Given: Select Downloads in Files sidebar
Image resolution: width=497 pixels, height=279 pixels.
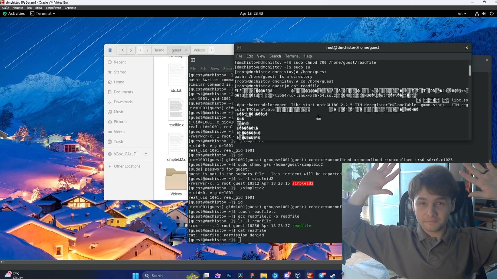Looking at the screenshot, I should (x=129, y=102).
